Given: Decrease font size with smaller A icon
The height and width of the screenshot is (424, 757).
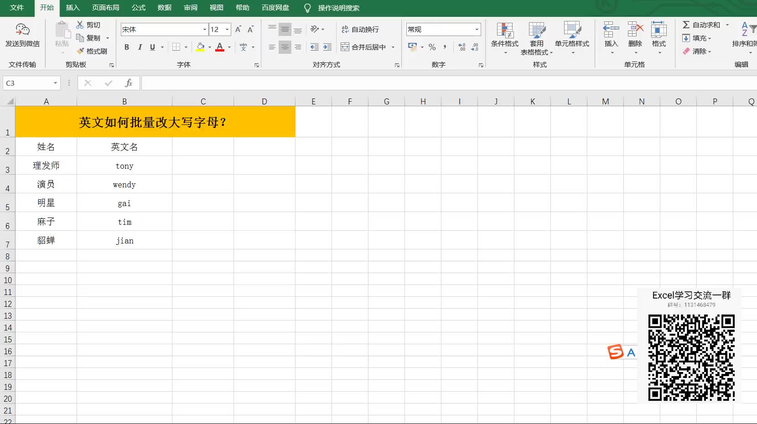Looking at the screenshot, I should click(x=250, y=29).
